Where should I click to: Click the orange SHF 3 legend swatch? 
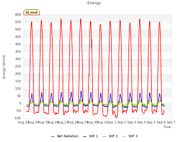124,137
